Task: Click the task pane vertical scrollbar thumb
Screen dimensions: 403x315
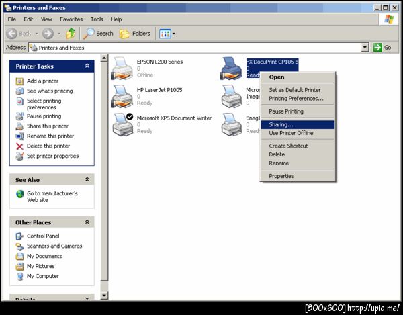Action: [104, 171]
